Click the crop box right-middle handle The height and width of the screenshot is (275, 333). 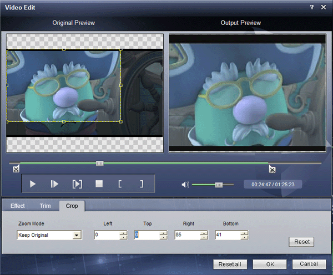(x=120, y=85)
